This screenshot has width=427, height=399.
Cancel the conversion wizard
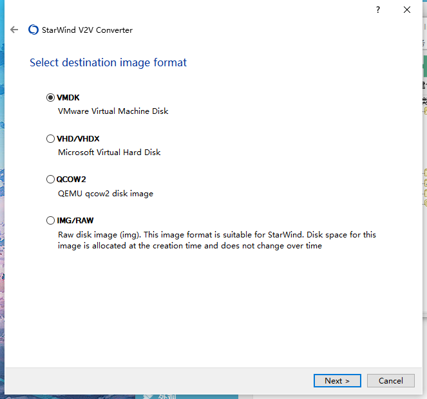tap(390, 380)
